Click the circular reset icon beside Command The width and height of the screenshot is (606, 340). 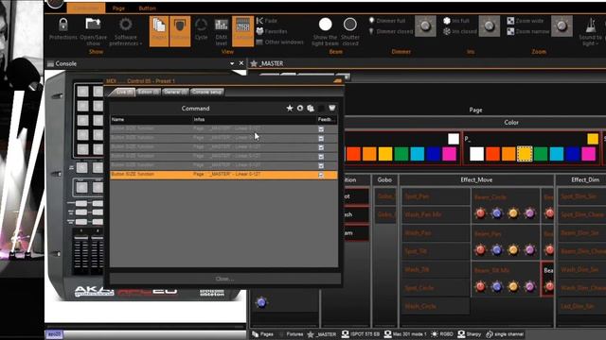(x=300, y=109)
